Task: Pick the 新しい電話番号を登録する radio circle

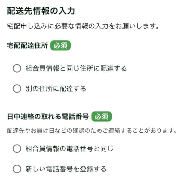Action: click(x=17, y=169)
